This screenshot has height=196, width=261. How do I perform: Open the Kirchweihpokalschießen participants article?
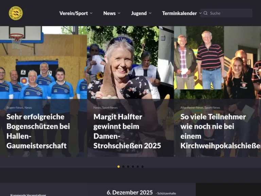217,131
